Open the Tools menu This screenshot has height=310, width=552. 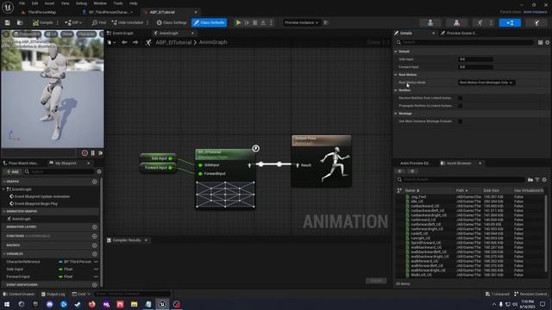tap(118, 3)
